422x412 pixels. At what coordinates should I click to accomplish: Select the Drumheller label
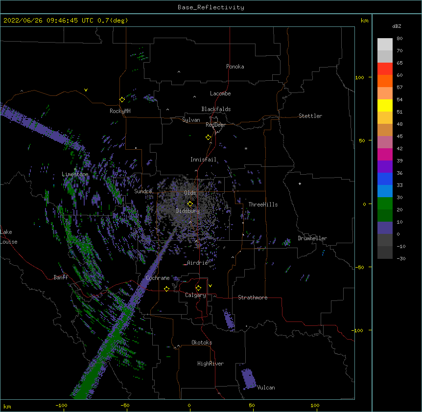tap(312, 238)
